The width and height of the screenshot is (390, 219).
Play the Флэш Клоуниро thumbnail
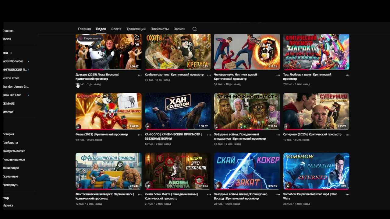click(x=108, y=111)
